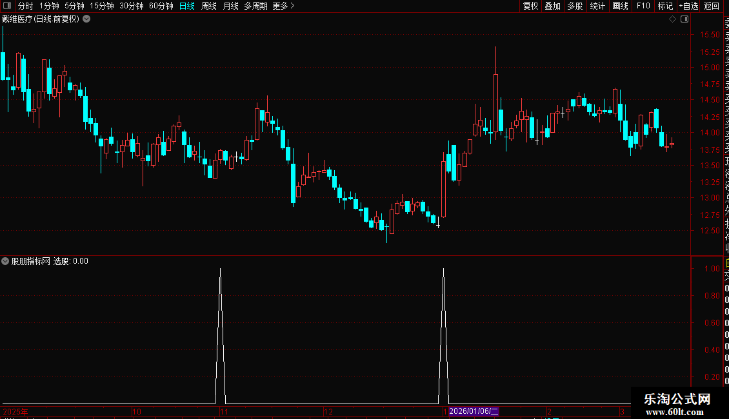Screen dimensions: 729x419
Task: Click the first white indicator spike in November
Action: point(221,335)
